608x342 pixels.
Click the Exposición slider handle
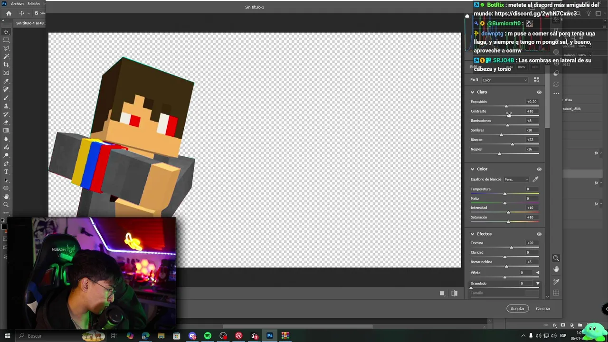tap(506, 106)
